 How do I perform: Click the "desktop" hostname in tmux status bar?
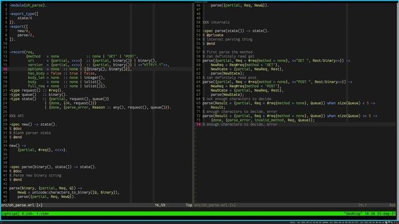353,214
